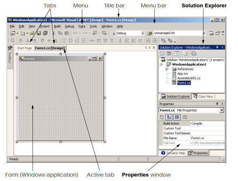Refresh the Solution Explorer tree
Viewport: 238px width, 181px height.
(177, 54)
